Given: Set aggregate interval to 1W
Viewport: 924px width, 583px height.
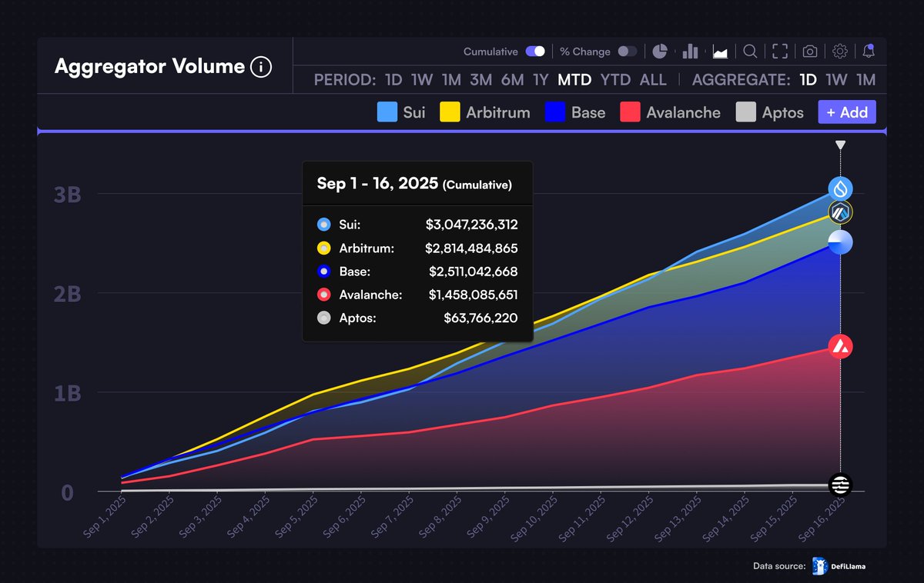Looking at the screenshot, I should click(x=837, y=79).
